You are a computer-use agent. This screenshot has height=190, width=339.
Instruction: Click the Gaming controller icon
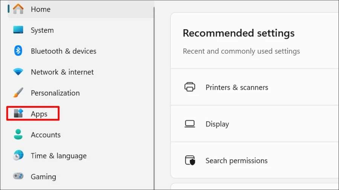[x=18, y=176]
